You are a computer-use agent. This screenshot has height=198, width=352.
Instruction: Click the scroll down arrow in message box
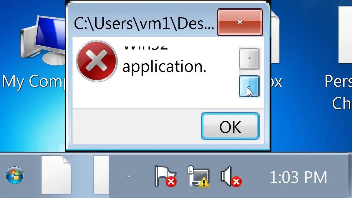tap(249, 86)
